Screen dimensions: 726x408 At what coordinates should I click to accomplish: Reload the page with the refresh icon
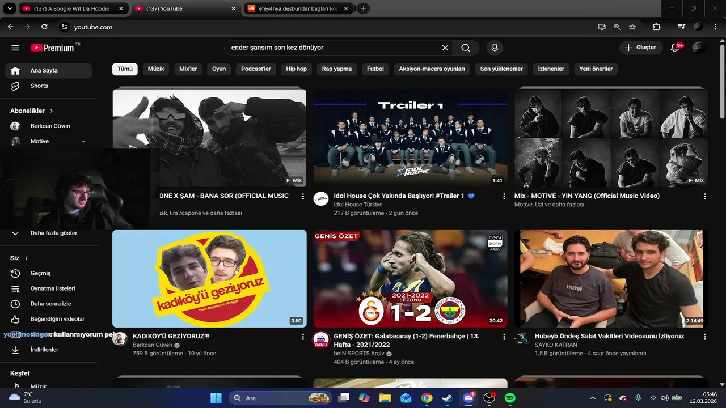point(44,27)
